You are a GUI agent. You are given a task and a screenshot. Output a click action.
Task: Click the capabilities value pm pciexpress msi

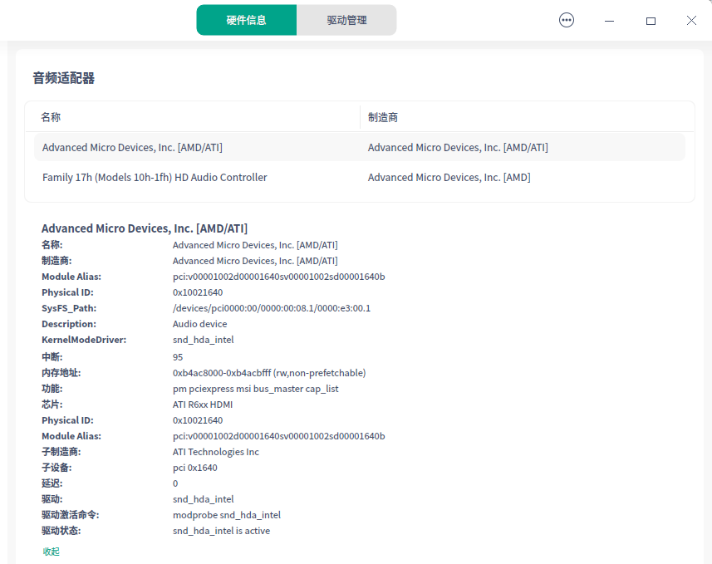[x=256, y=389]
